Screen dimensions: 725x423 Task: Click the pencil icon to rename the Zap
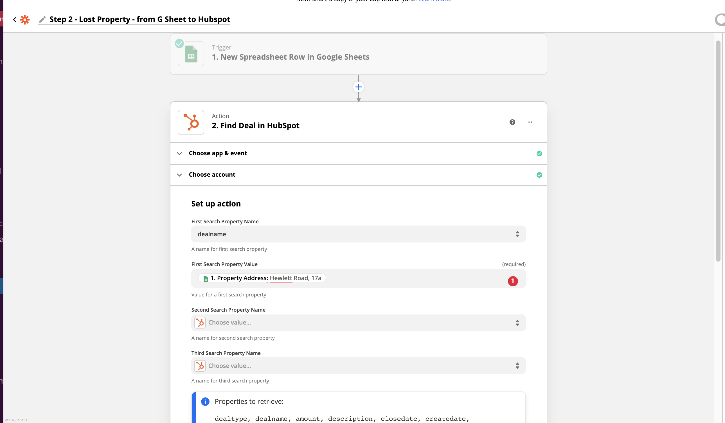(42, 20)
